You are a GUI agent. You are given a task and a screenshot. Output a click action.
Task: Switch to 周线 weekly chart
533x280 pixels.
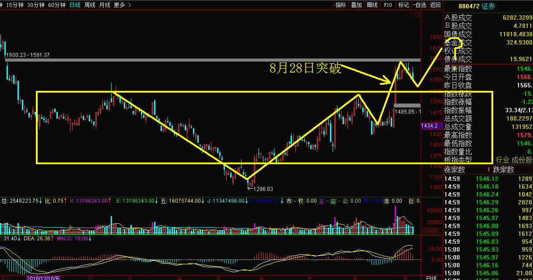(x=90, y=5)
